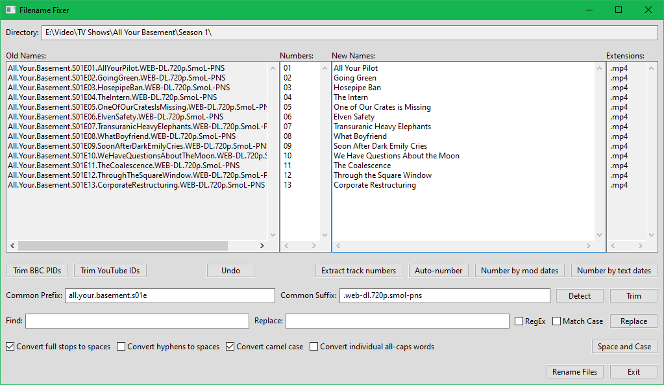Click the Undo button
This screenshot has height=385, width=664.
click(x=230, y=271)
